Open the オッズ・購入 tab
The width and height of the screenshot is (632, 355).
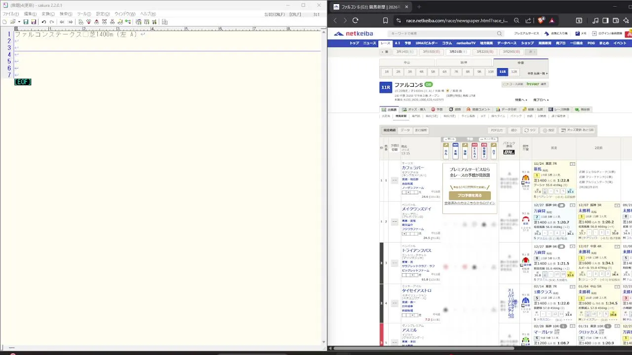point(414,109)
